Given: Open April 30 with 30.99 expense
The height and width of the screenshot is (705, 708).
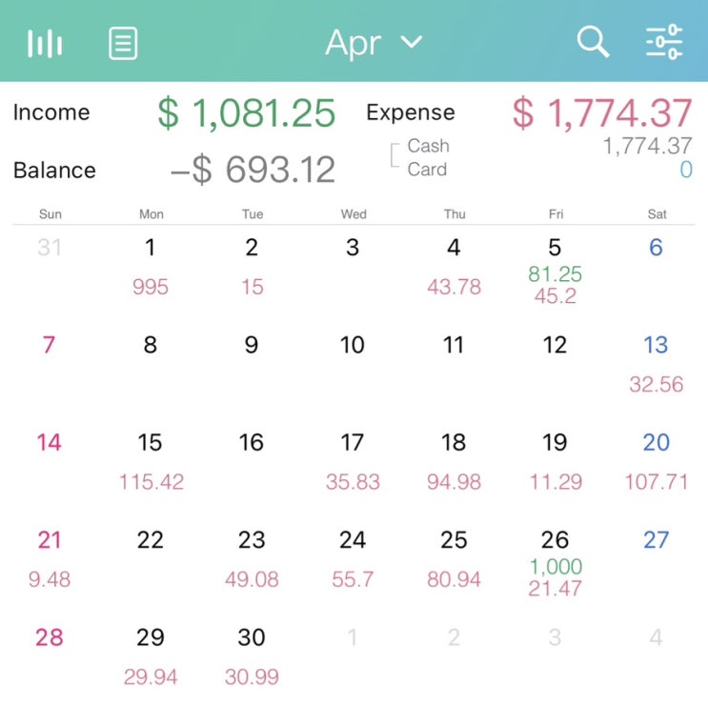Looking at the screenshot, I should click(x=252, y=656).
